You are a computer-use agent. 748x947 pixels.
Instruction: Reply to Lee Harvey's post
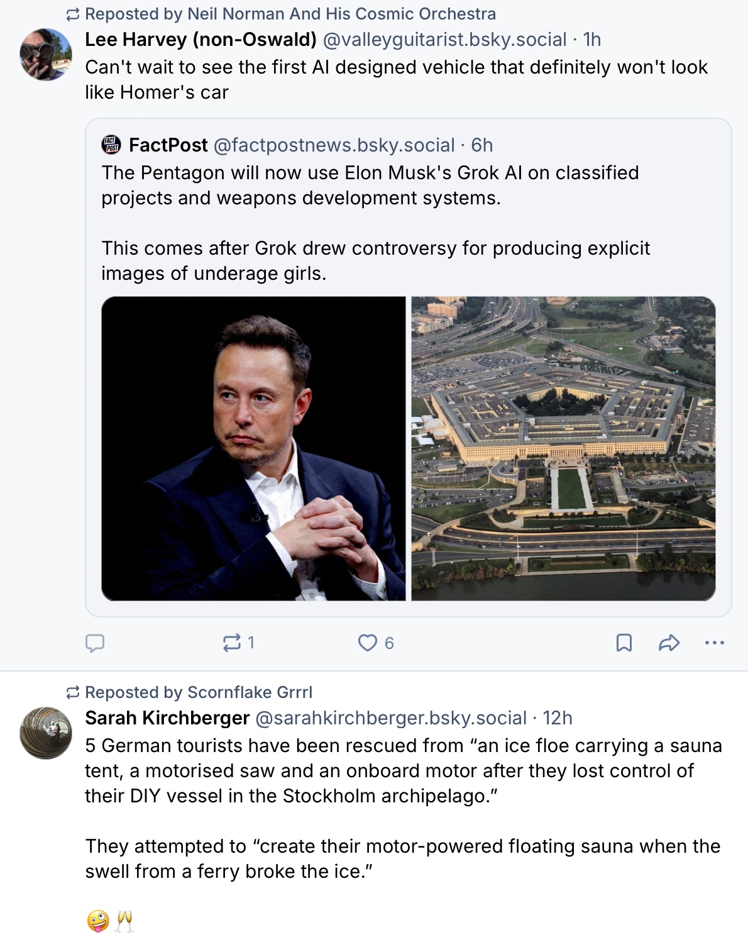click(95, 643)
